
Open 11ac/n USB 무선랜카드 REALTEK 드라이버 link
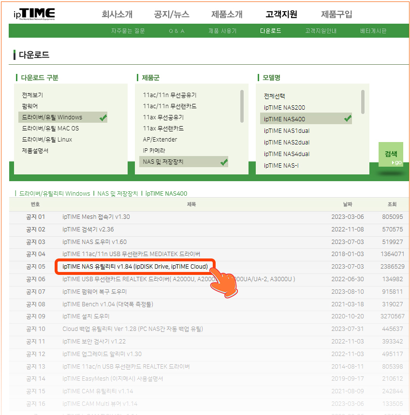point(126,367)
